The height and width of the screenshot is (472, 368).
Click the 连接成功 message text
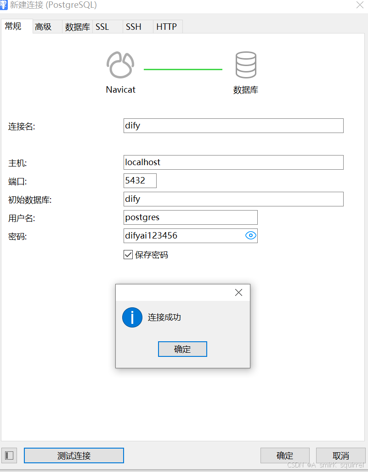pyautogui.click(x=164, y=317)
